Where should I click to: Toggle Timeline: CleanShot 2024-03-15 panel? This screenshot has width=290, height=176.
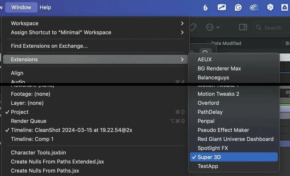pyautogui.click(x=95, y=130)
